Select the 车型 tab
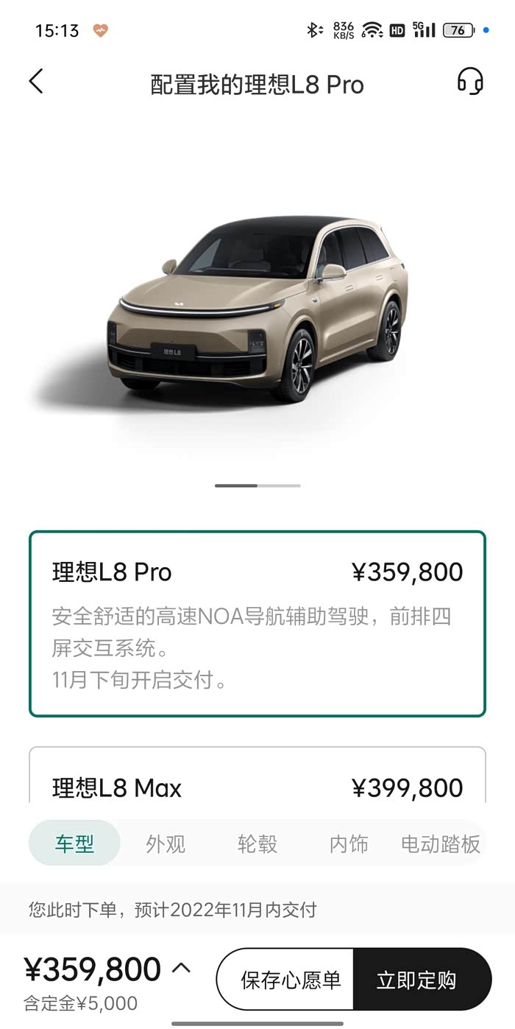This screenshot has height=1029, width=515. click(74, 843)
